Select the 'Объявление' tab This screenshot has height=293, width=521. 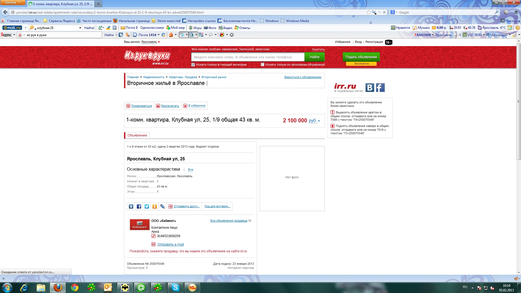coord(137,135)
